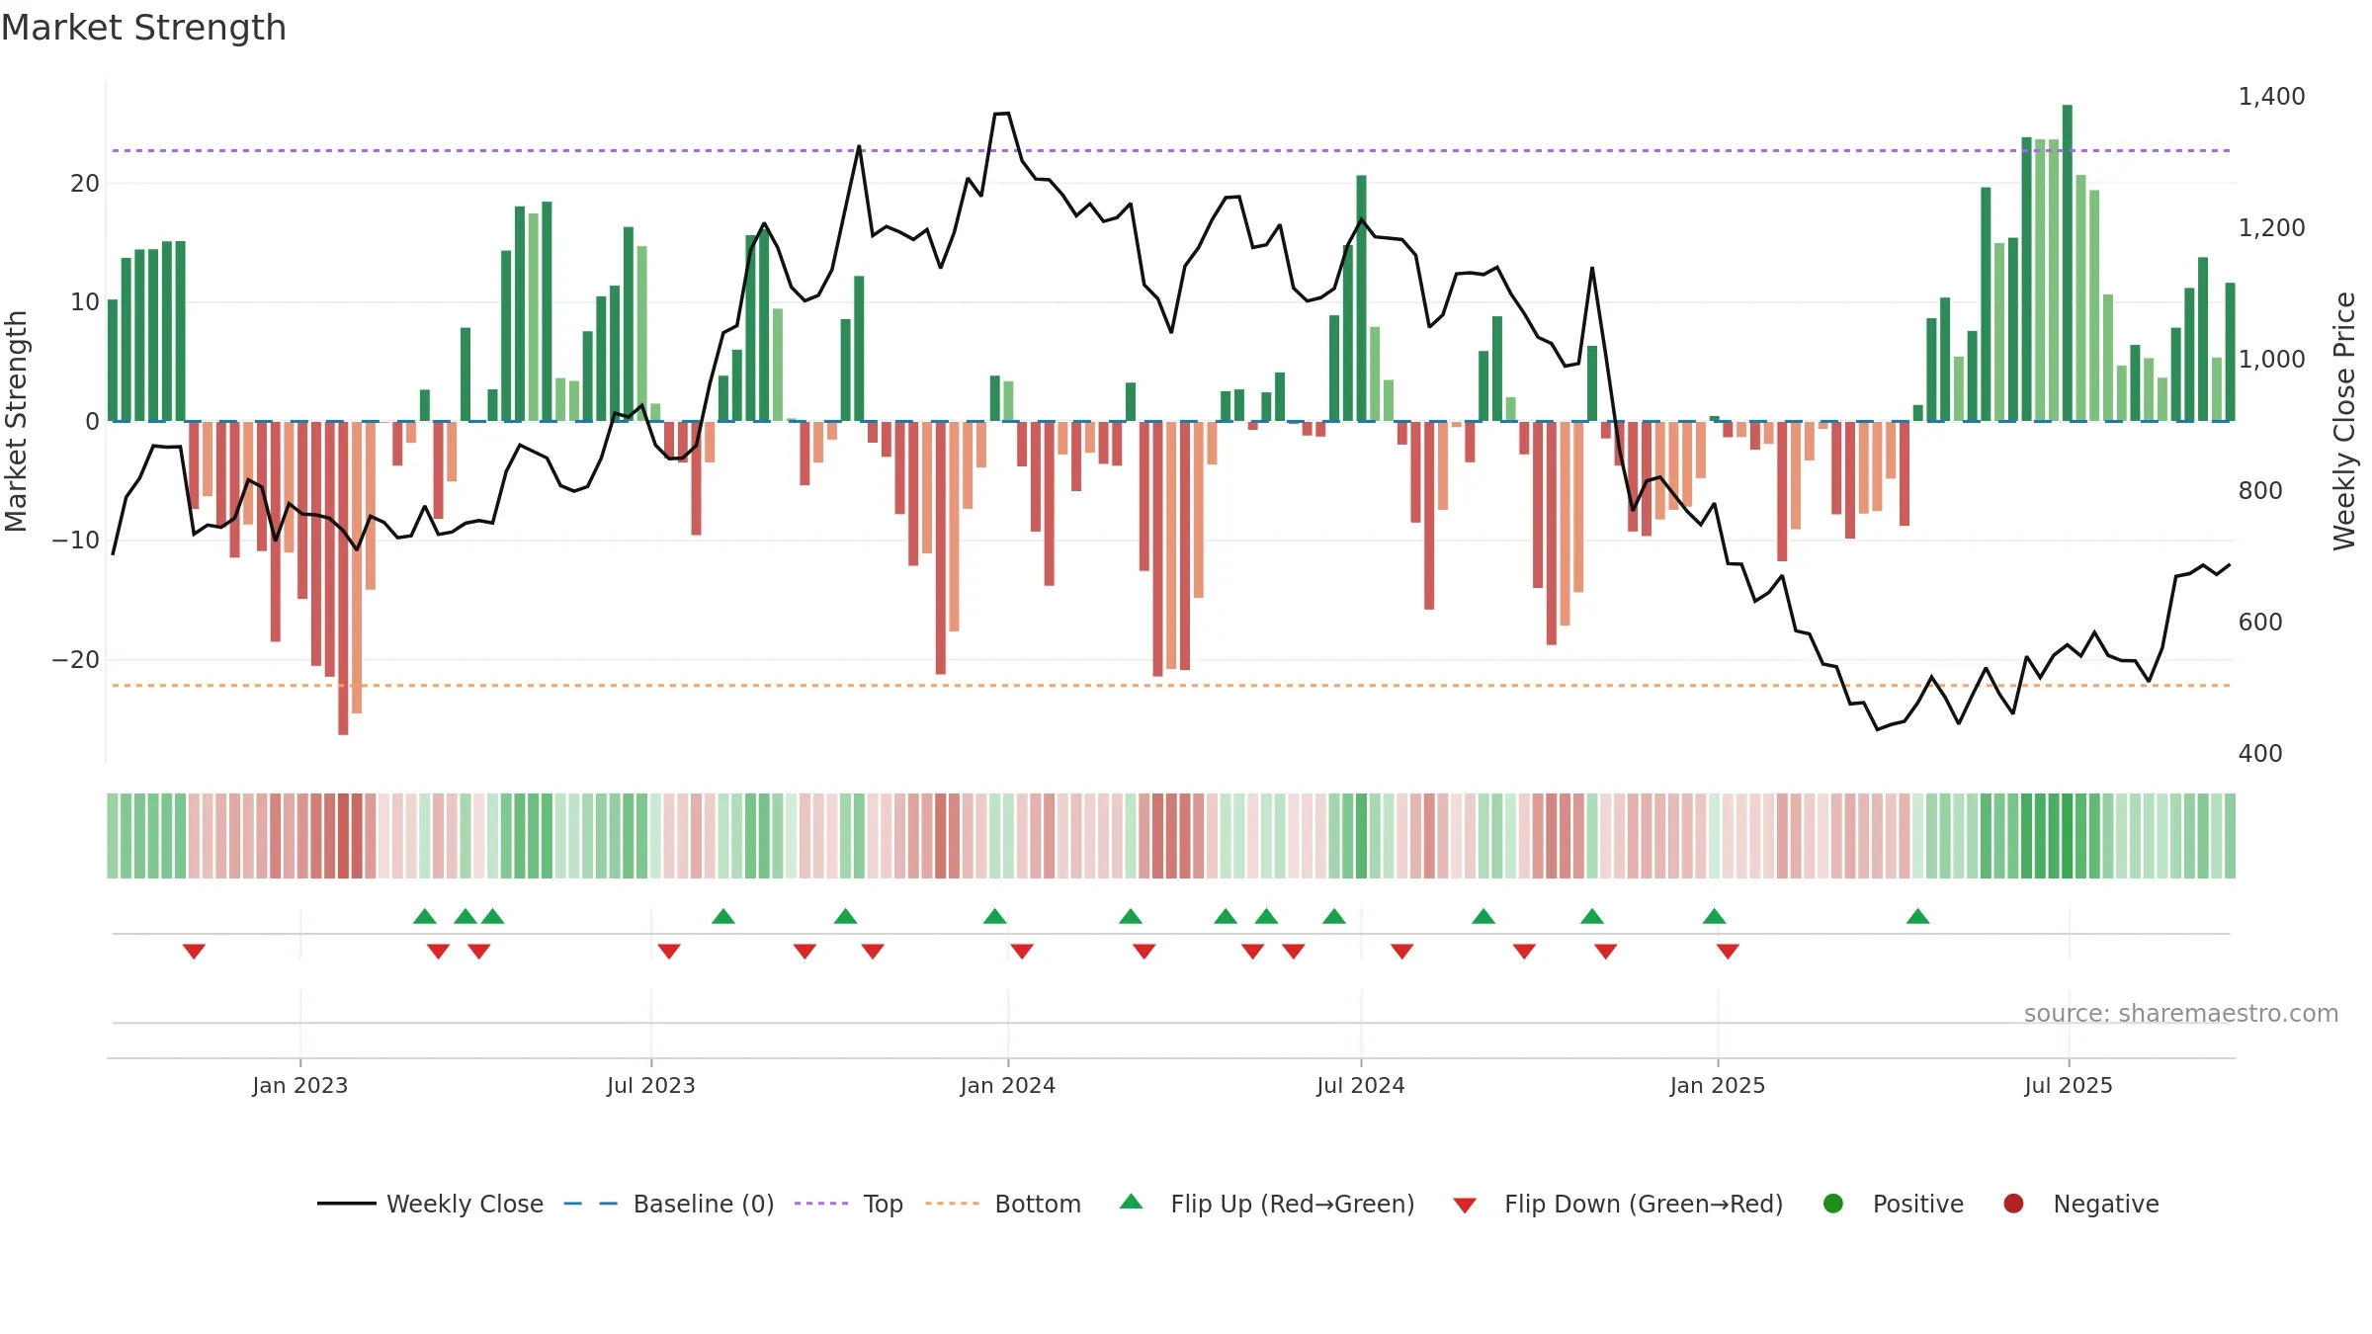Click the tallest green bar near Jul 2025
The height and width of the screenshot is (1334, 2372).
[x=2068, y=263]
